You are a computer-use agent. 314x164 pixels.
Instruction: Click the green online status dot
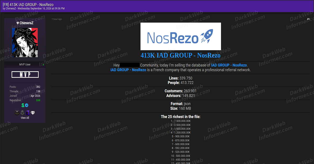pos(43,65)
